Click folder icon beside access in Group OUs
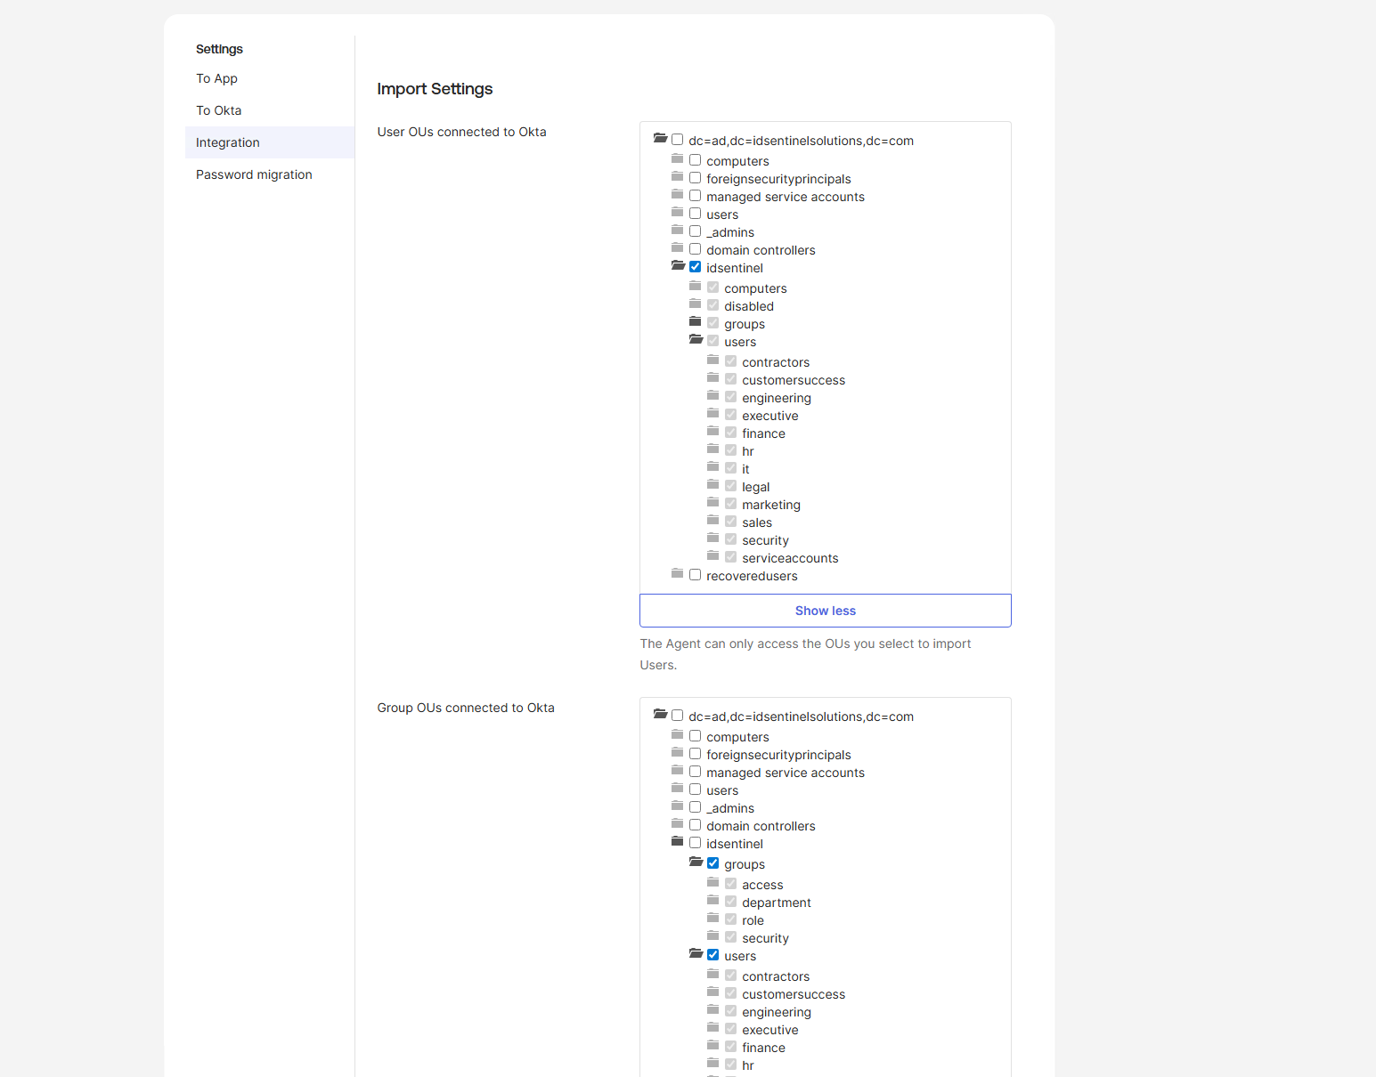The width and height of the screenshot is (1376, 1077). pyautogui.click(x=712, y=883)
